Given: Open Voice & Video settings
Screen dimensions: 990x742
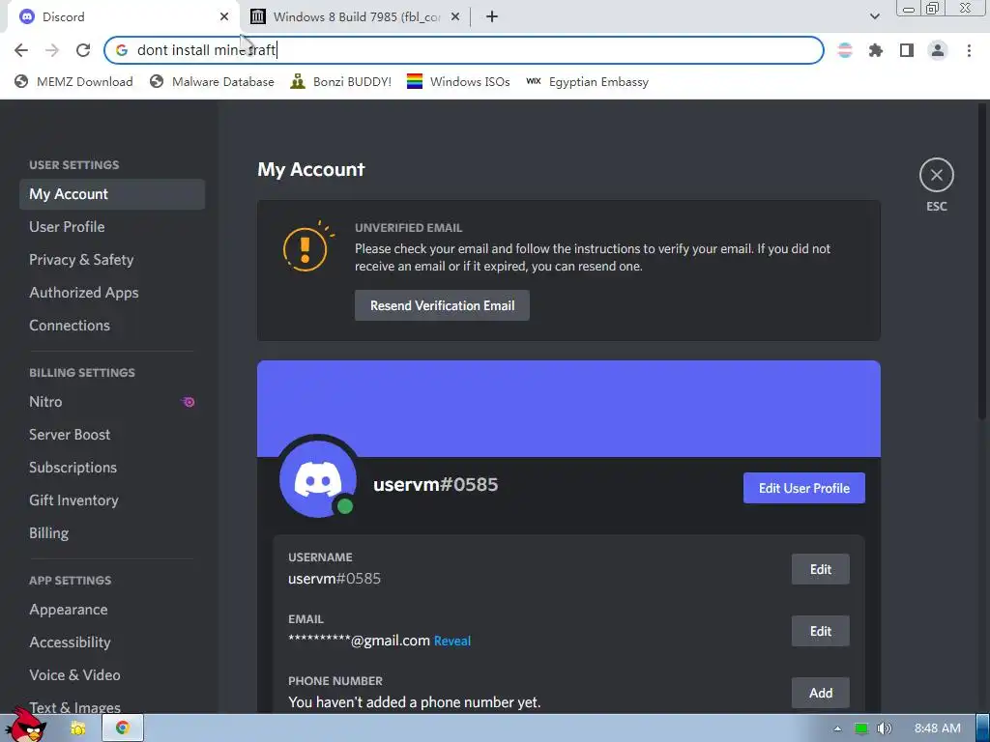Looking at the screenshot, I should tap(112, 675).
